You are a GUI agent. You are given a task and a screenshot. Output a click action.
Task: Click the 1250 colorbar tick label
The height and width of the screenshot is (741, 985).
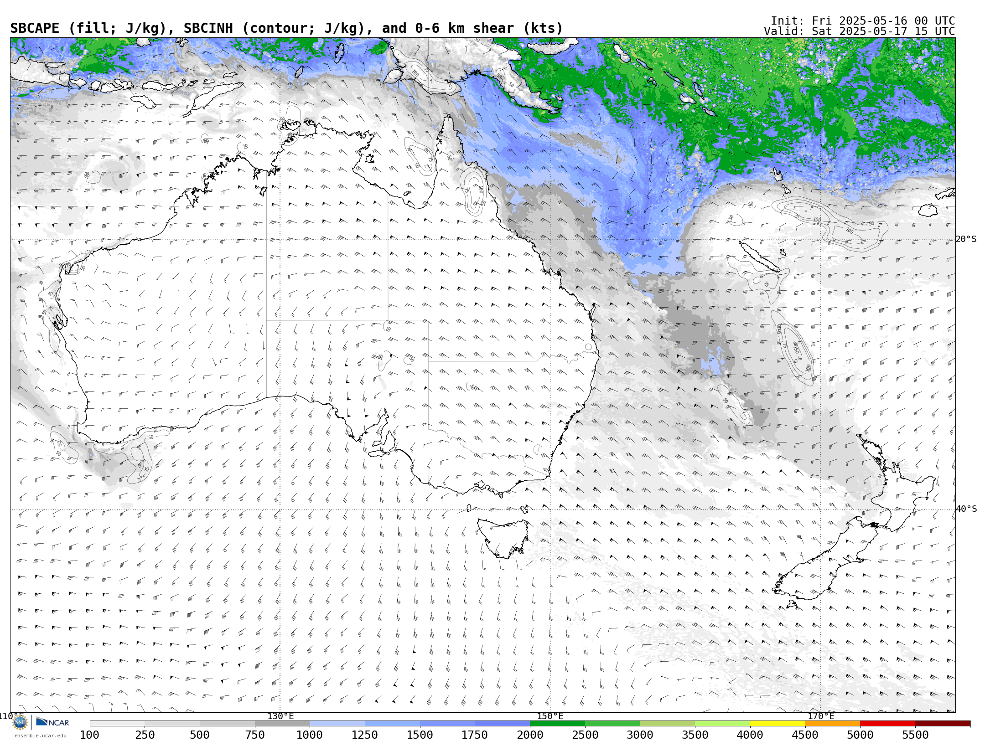click(365, 735)
